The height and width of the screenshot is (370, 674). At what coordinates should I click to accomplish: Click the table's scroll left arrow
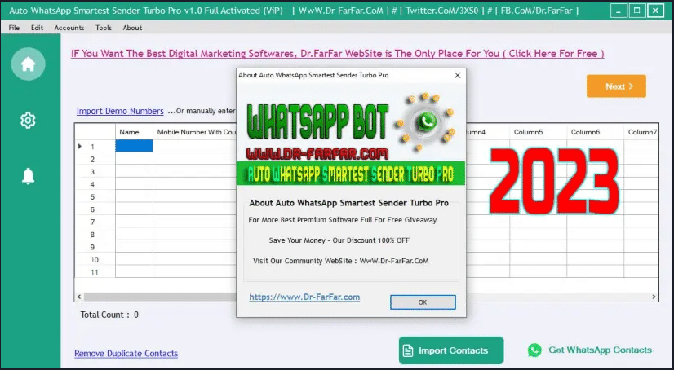79,297
